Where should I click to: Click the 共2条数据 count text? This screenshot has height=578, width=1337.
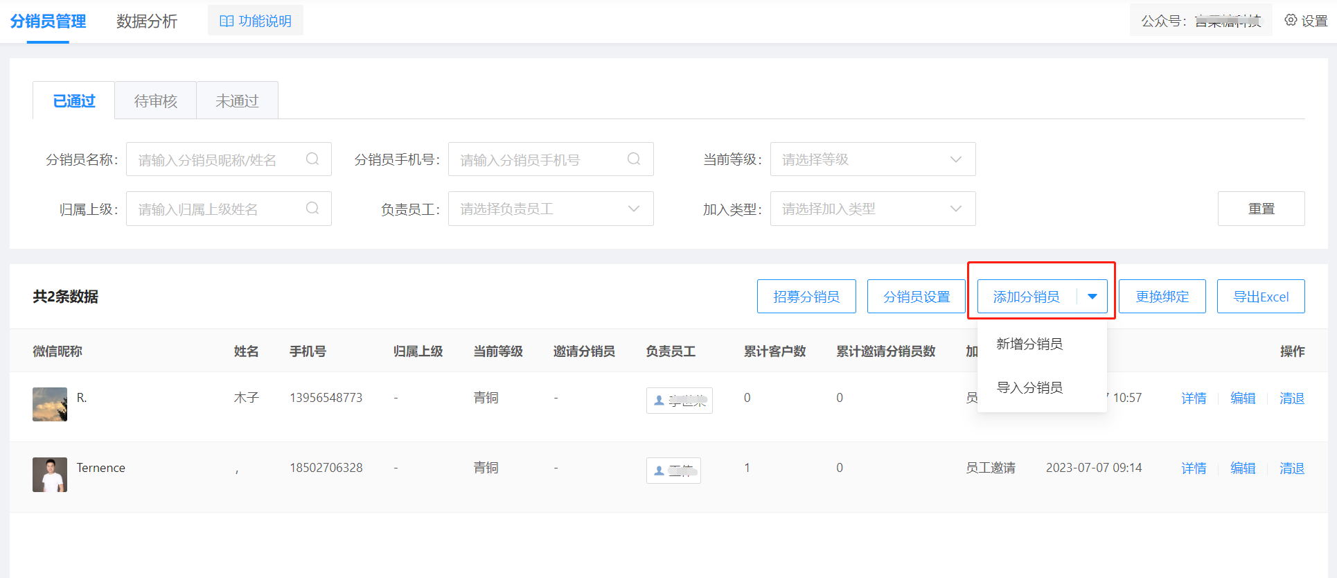click(65, 297)
